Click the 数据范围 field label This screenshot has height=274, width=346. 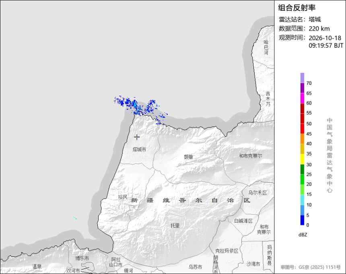click(292, 29)
